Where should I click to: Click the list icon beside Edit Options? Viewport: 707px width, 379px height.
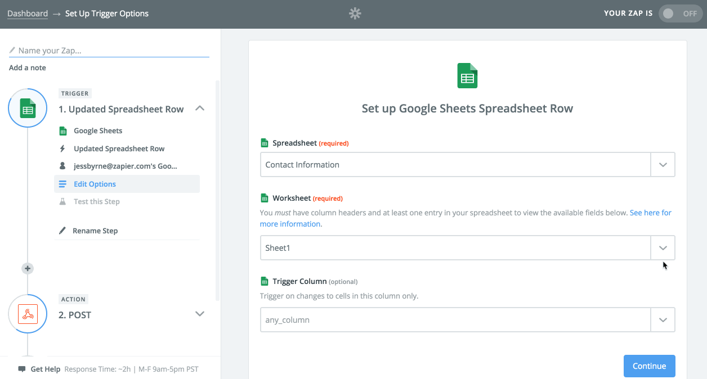62,184
